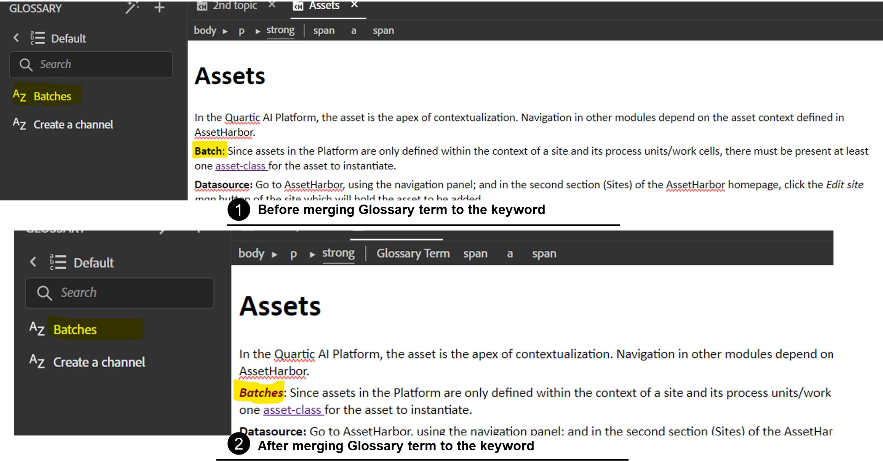The image size is (883, 461).
Task: Click body in the top breadcrumb bar
Action: [205, 30]
